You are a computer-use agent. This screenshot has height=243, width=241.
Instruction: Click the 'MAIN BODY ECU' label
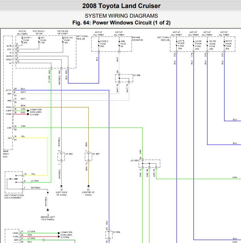click(x=6, y=154)
